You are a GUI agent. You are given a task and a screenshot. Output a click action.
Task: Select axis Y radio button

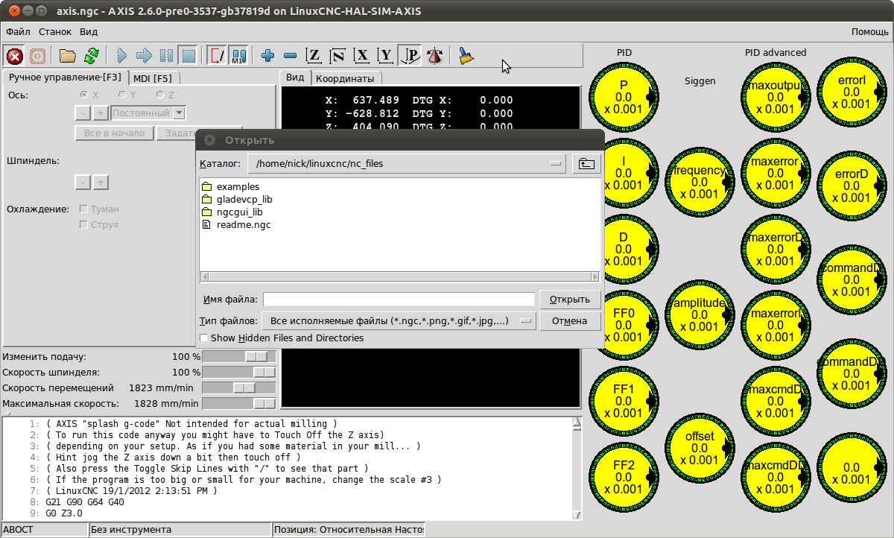122,95
